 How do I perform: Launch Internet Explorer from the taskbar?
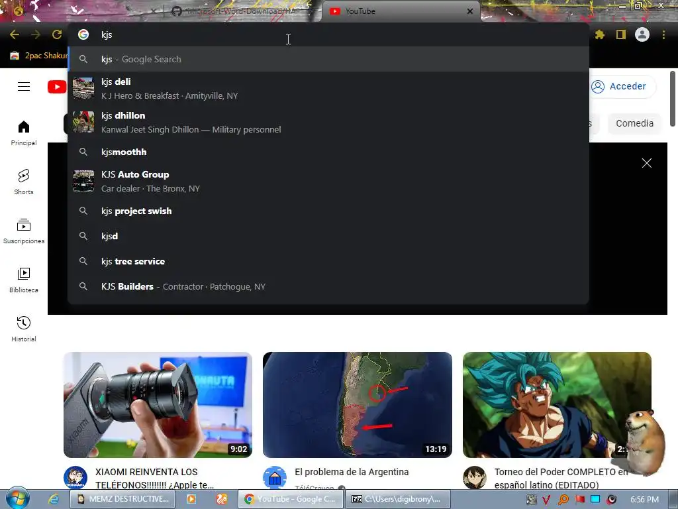tap(54, 499)
